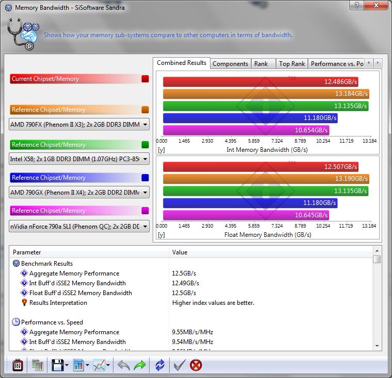Viewport: 392px width, 378px height.
Task: Click the bar chart view icon
Action: pos(78,366)
